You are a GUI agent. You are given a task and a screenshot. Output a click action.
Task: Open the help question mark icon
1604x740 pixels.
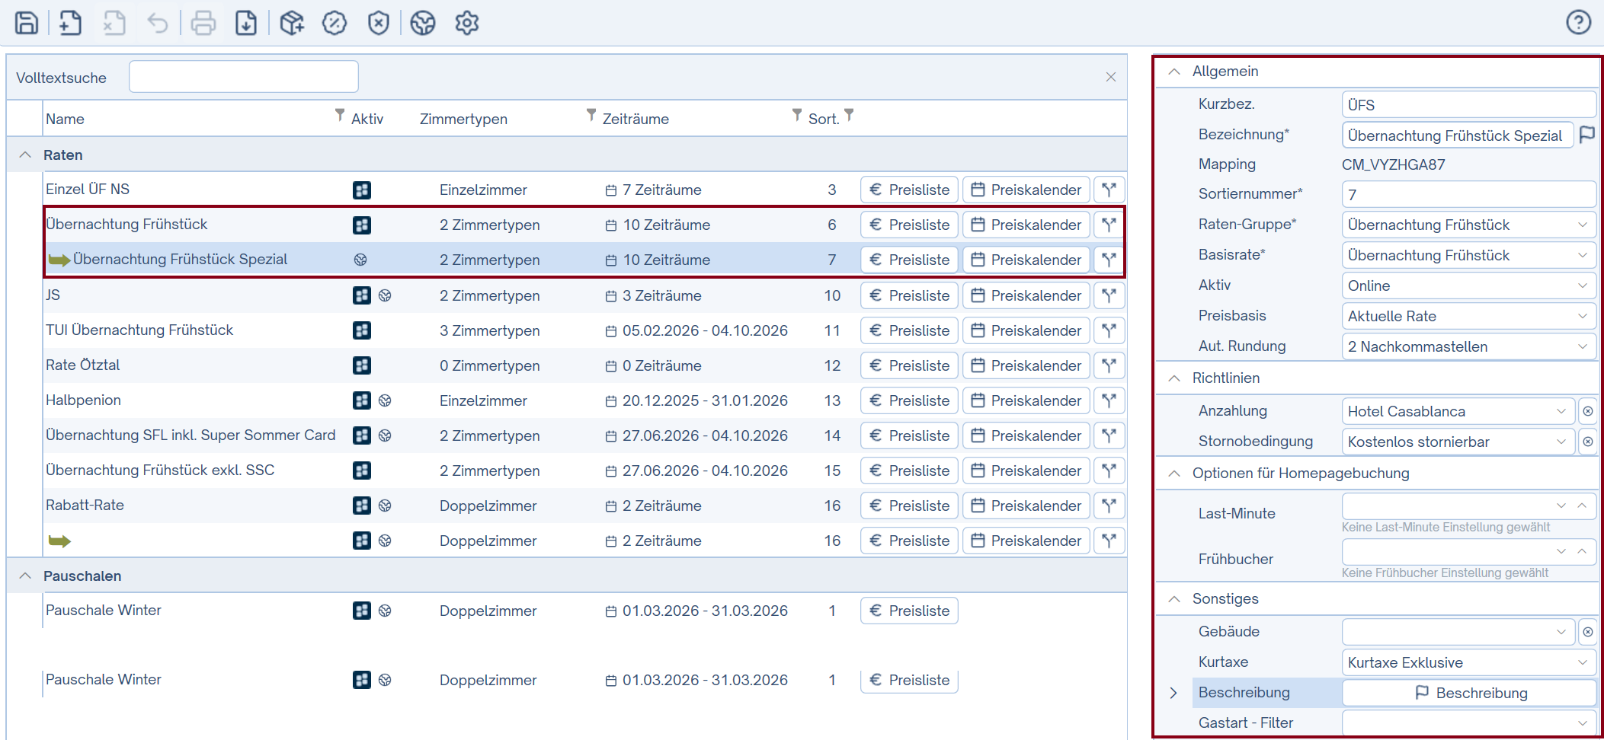(x=1578, y=22)
